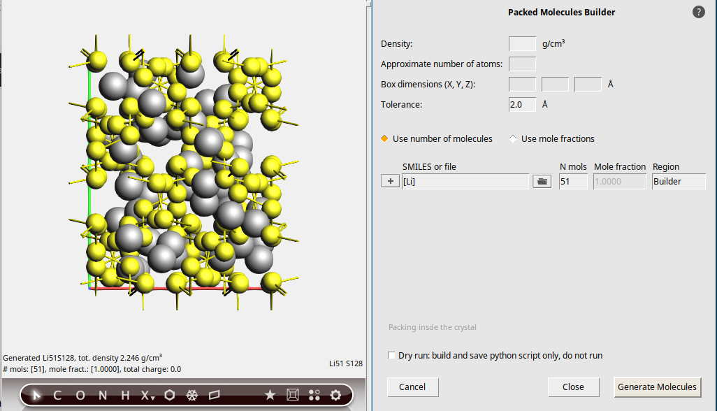Select the hexagon ring tool
Image resolution: width=717 pixels, height=411 pixels.
click(170, 396)
